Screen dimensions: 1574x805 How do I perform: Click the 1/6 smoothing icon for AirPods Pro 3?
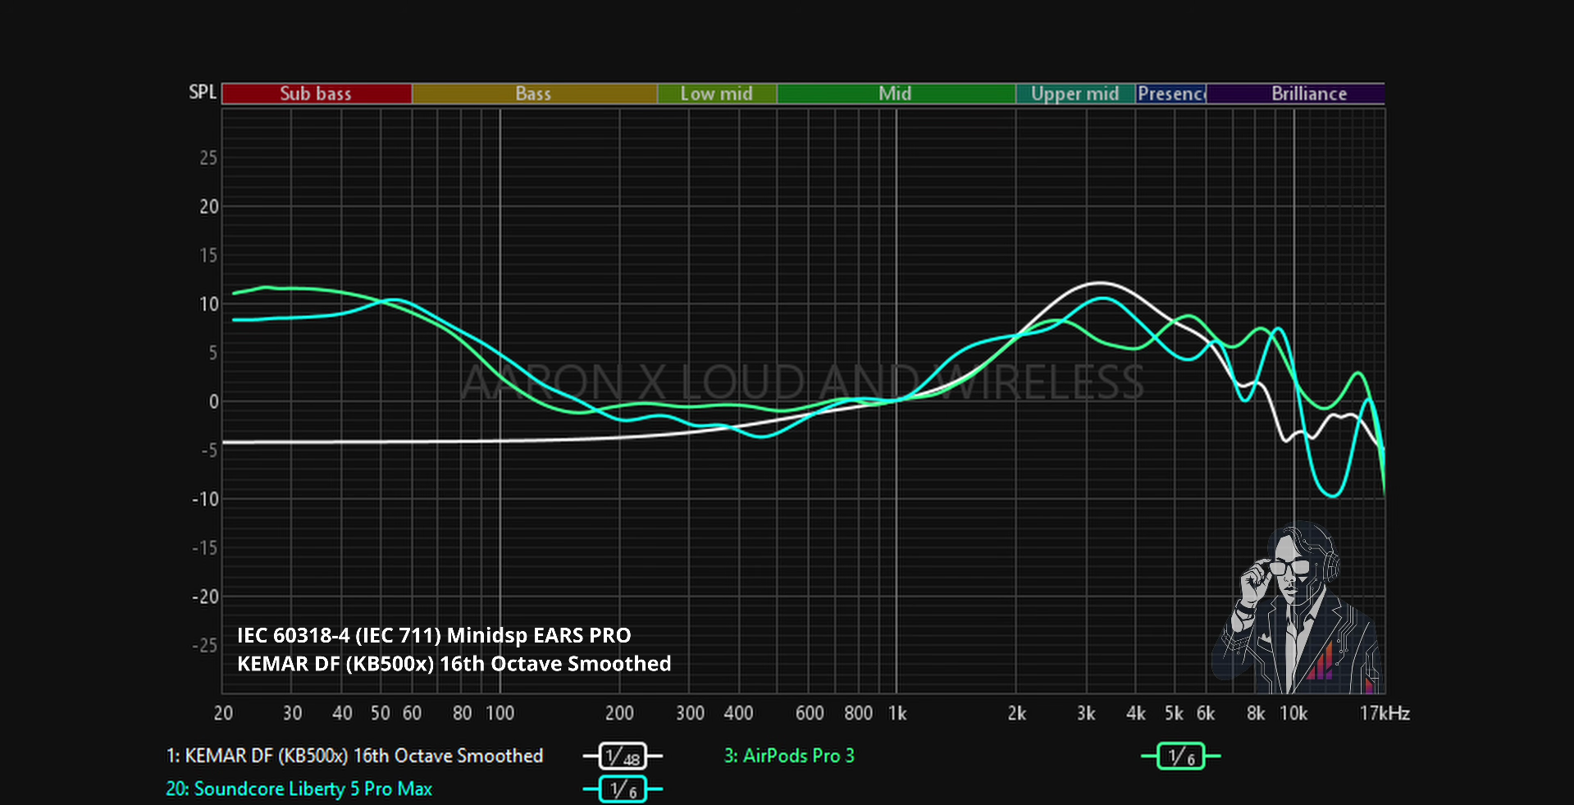click(x=1180, y=756)
